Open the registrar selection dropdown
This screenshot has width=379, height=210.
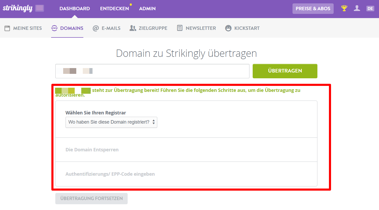tap(111, 122)
